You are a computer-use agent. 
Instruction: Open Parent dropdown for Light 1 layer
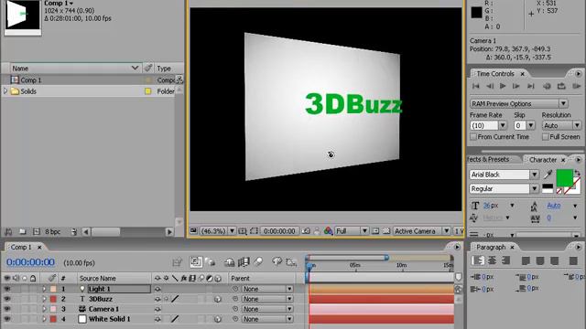tap(267, 289)
